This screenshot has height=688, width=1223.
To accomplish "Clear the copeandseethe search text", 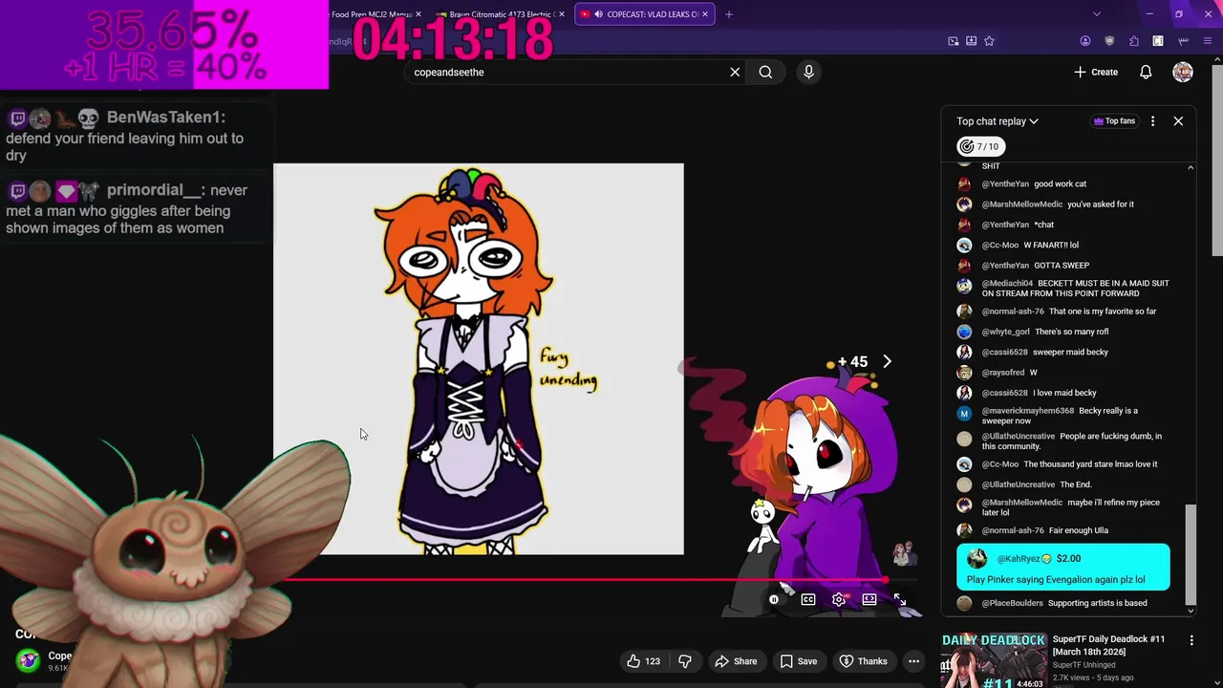I will (x=735, y=72).
